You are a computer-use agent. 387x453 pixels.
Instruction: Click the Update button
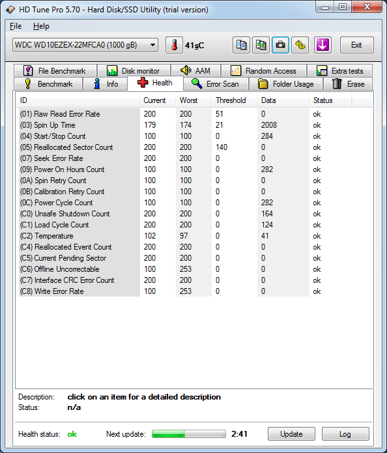pyautogui.click(x=291, y=433)
